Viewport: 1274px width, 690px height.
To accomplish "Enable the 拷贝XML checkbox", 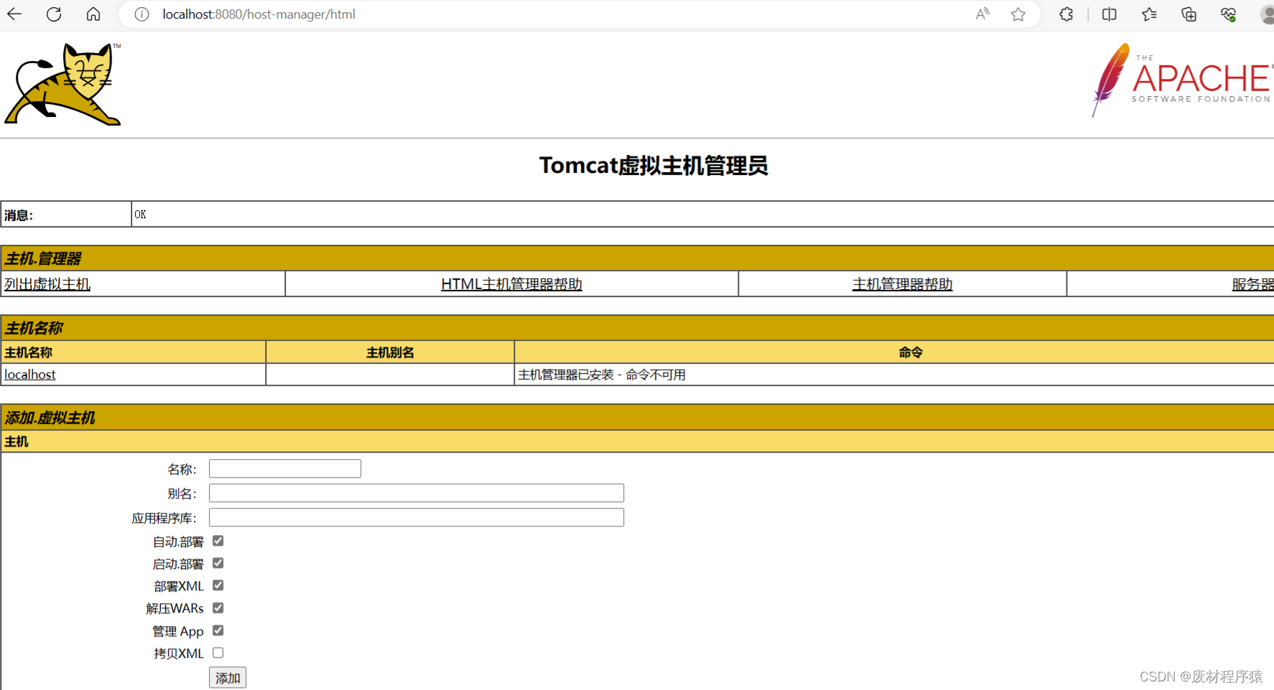I will [x=218, y=652].
